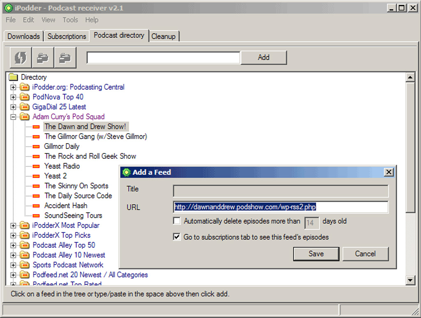Viewport: 421px width, 318px height.
Task: Select the Directory root folder icon
Action: (14, 77)
